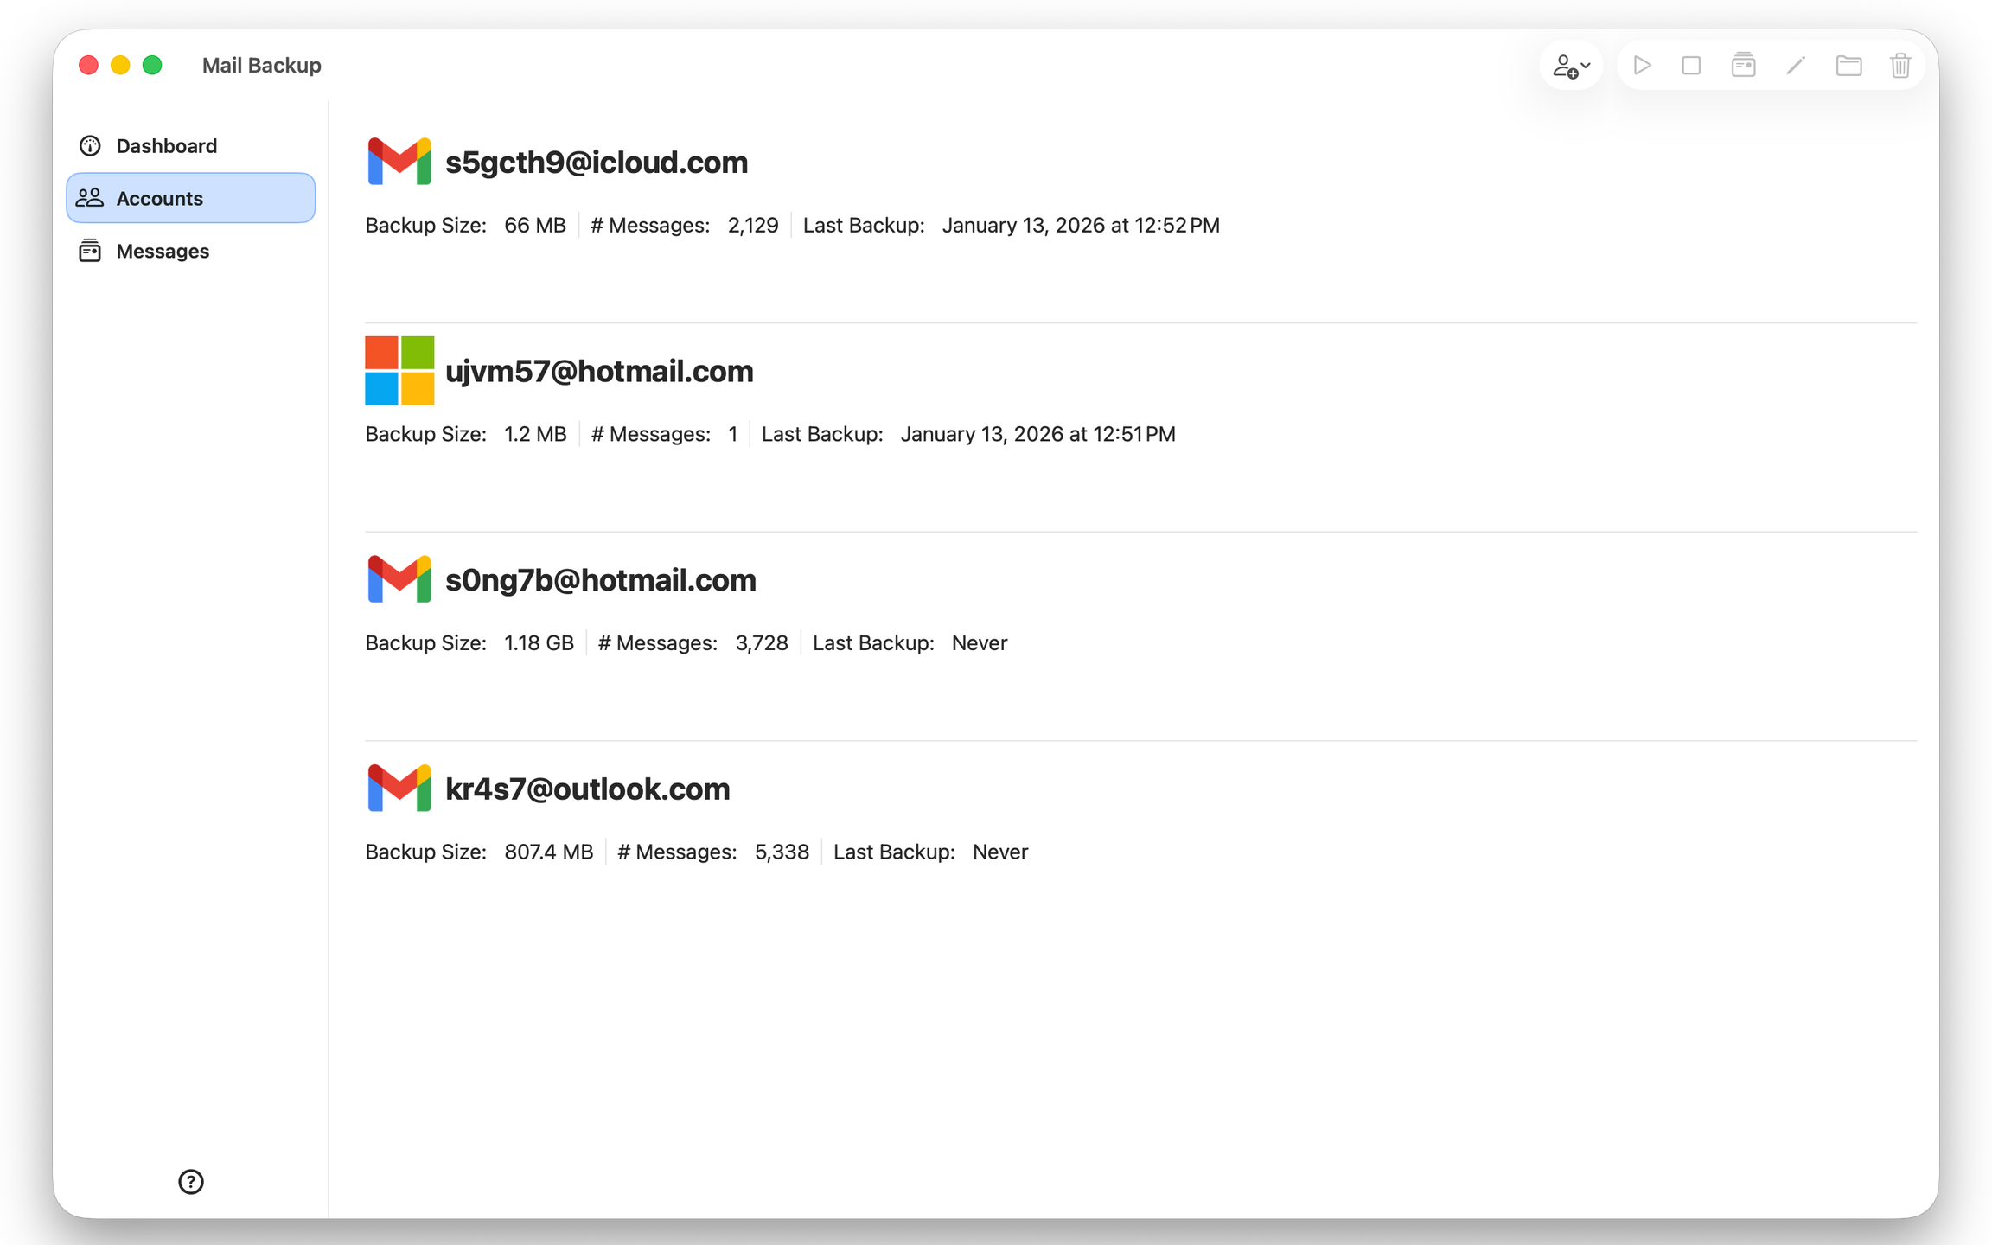This screenshot has width=1992, height=1245.
Task: Open the Help question mark button
Action: point(190,1181)
